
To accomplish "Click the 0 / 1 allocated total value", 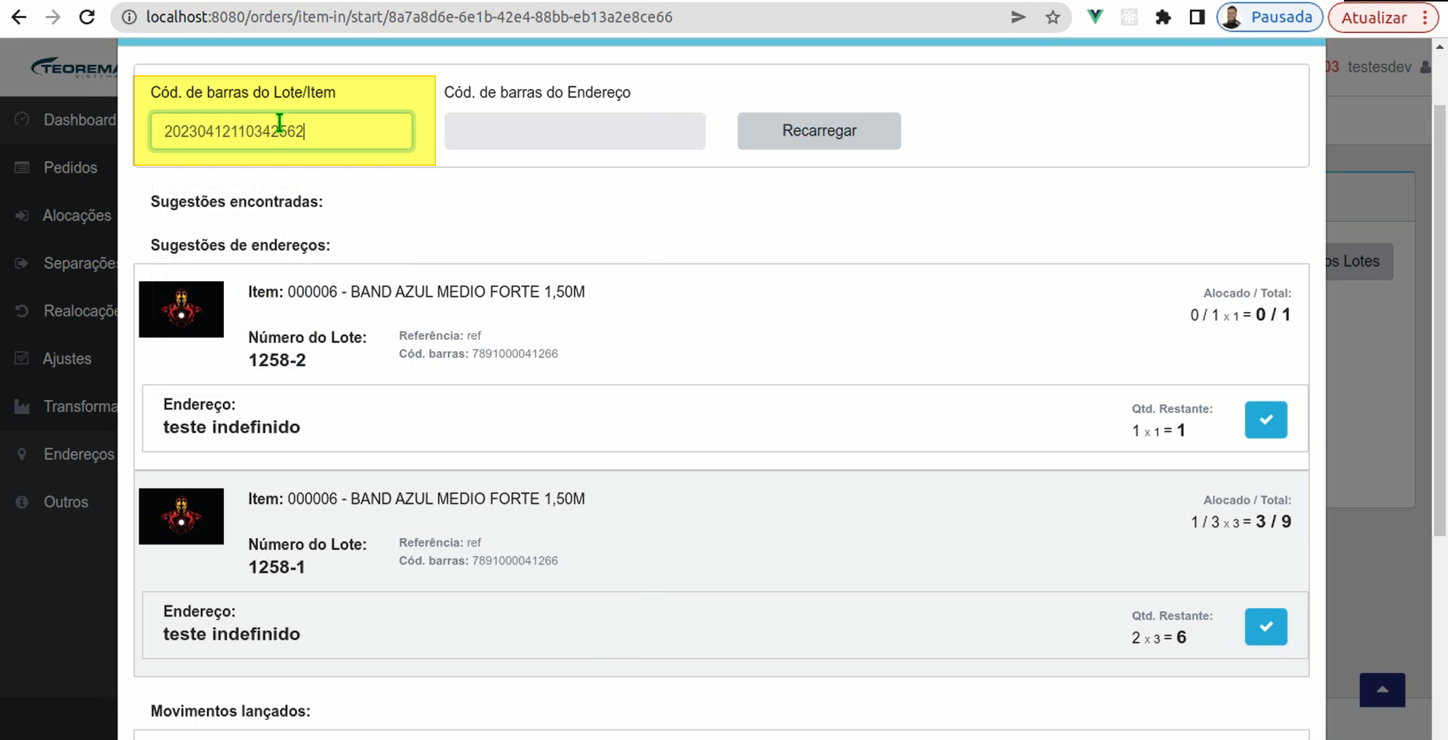I will click(x=1273, y=314).
